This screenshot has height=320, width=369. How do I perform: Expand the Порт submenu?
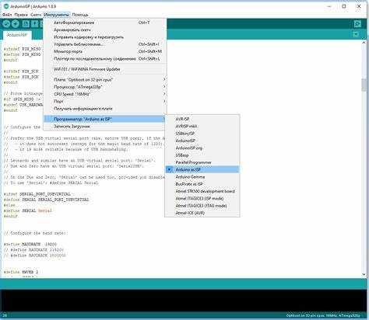click(104, 101)
